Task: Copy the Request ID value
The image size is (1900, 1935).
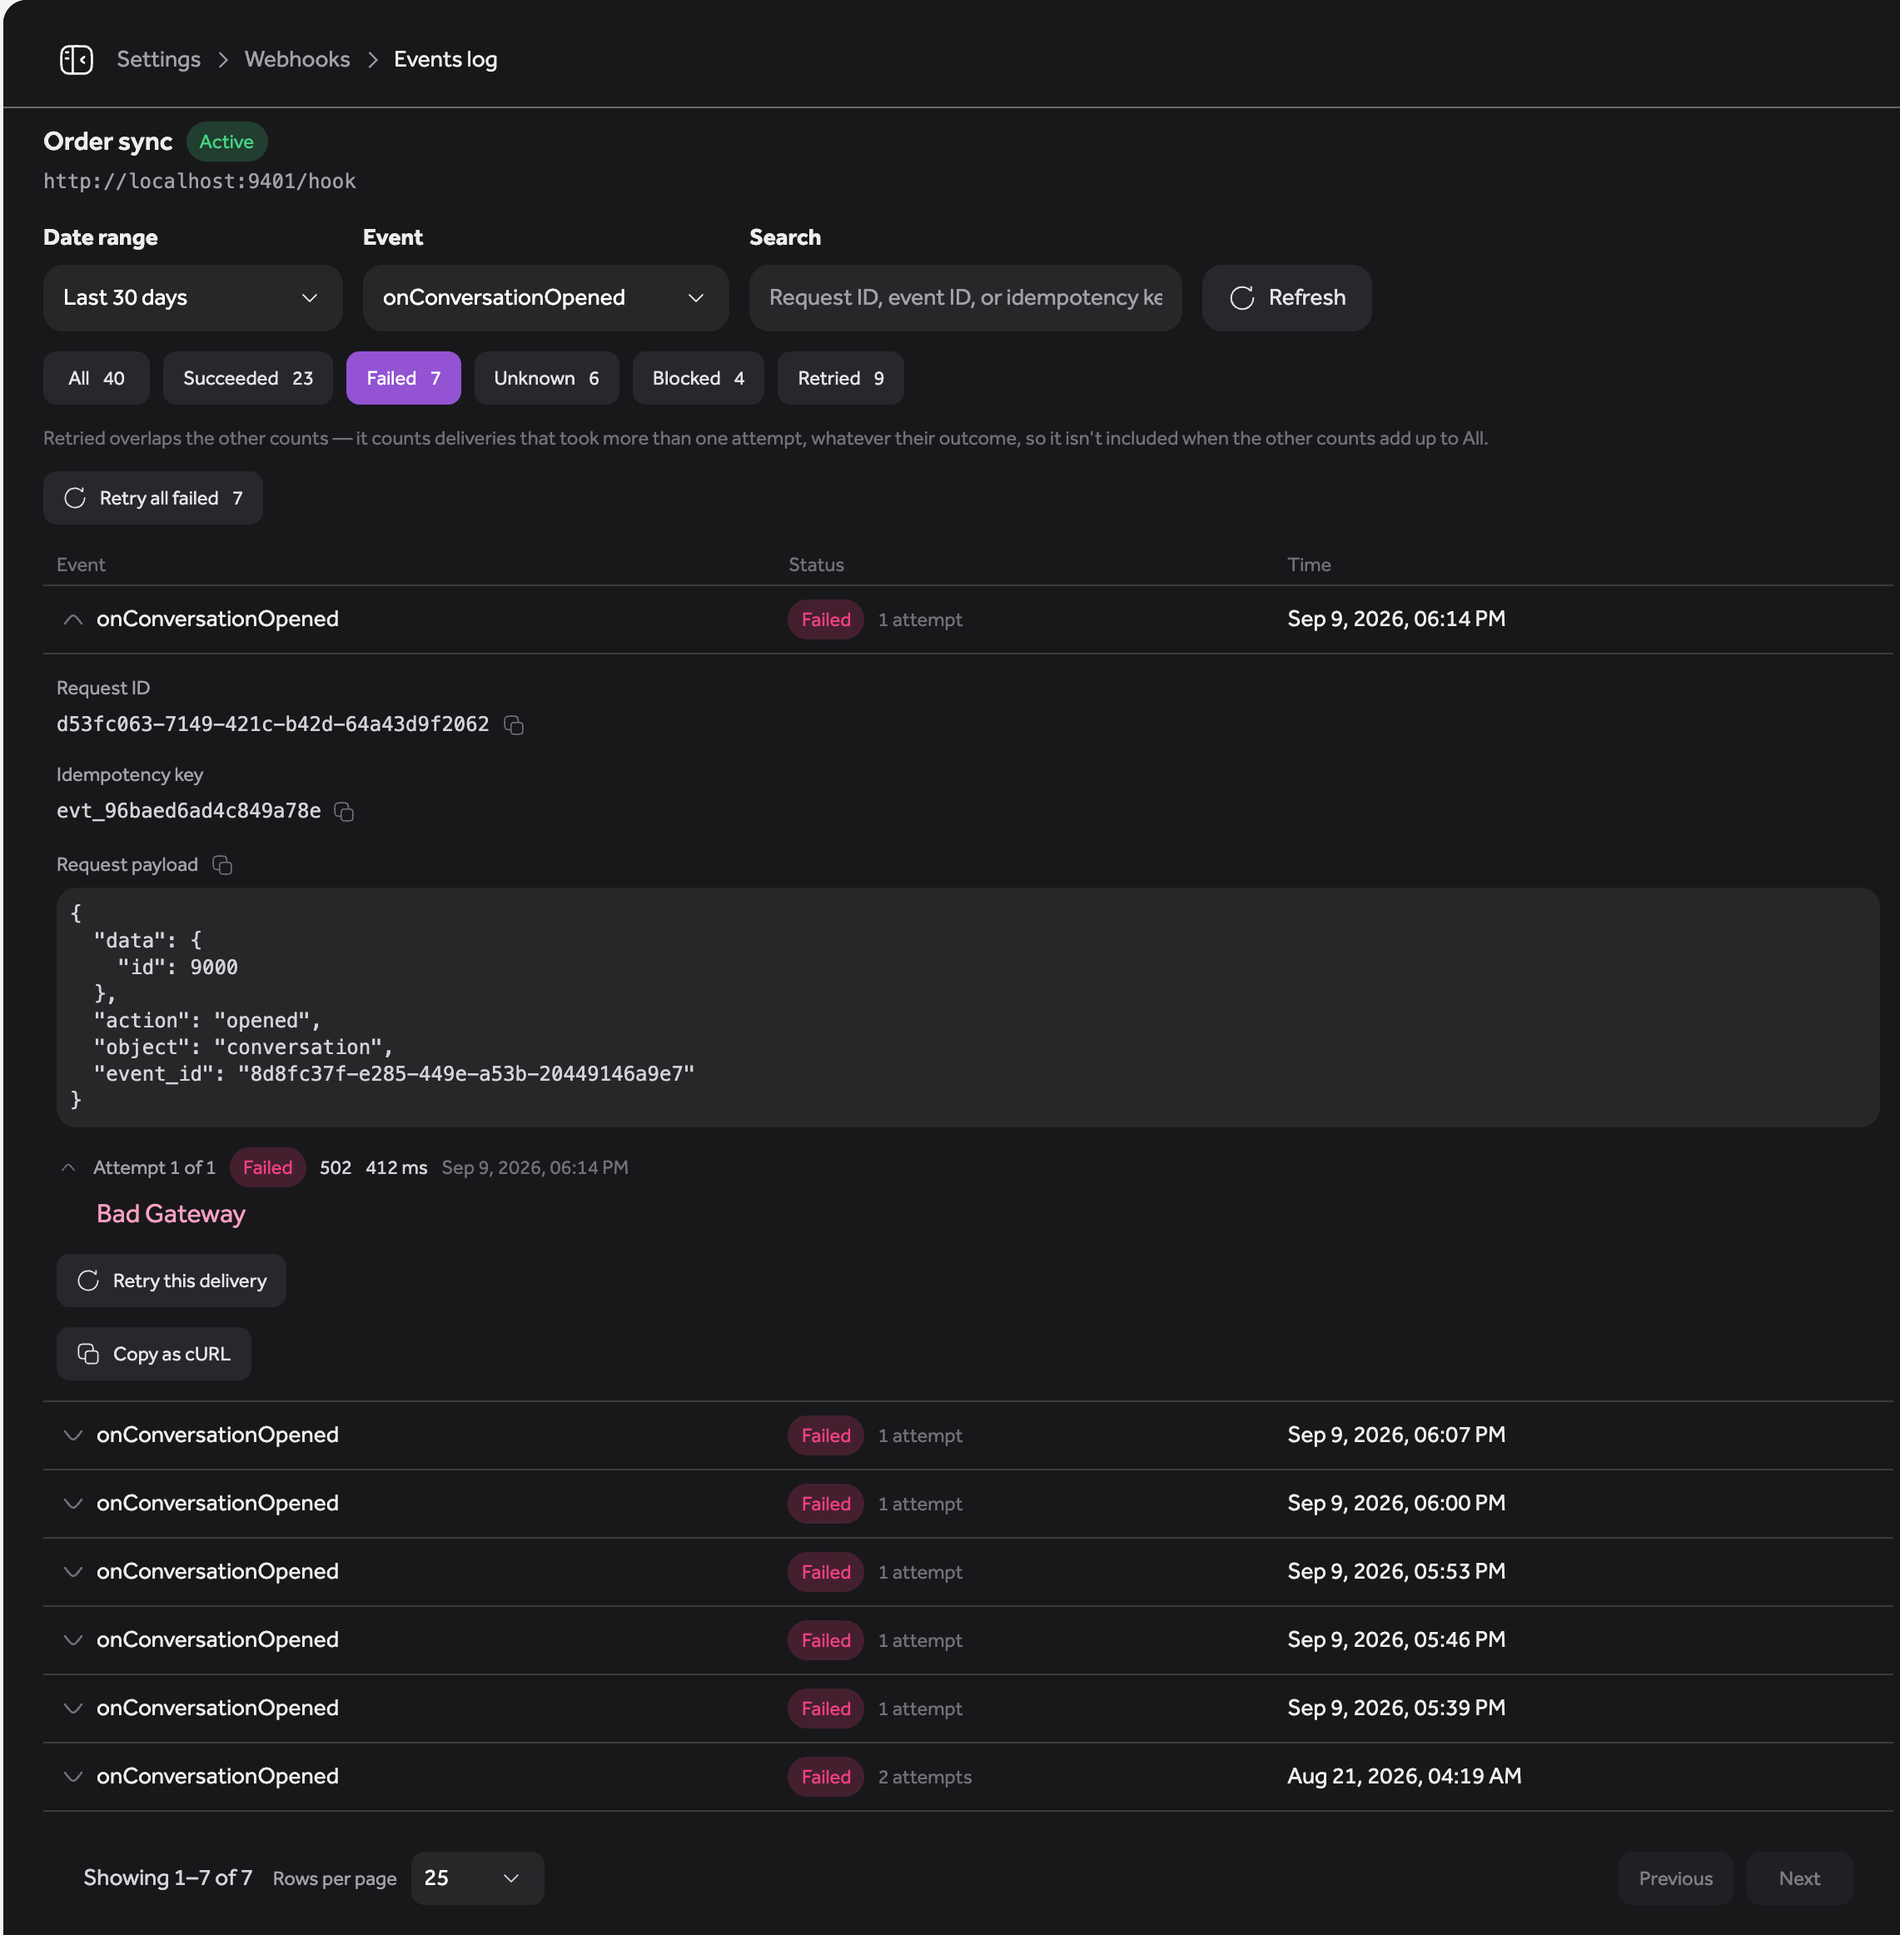Action: tap(514, 725)
